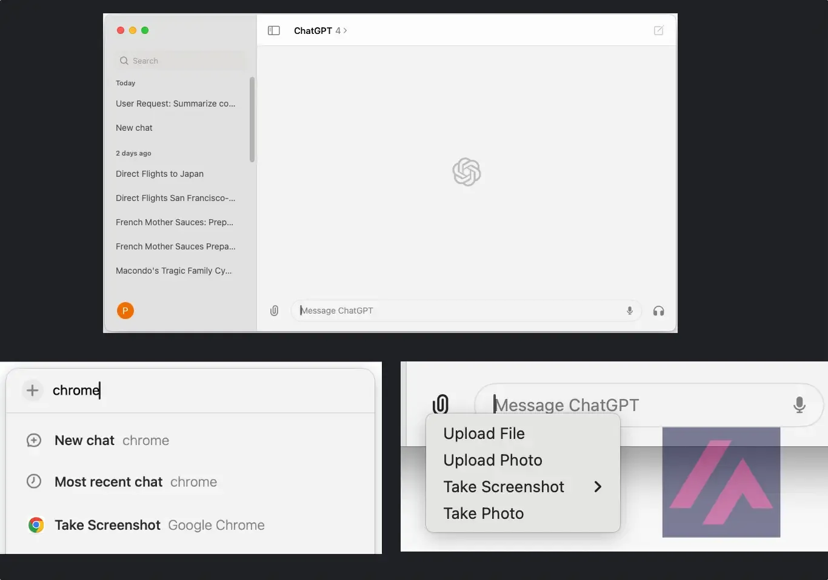Click the Message ChatGPT field in main window

tap(466, 311)
